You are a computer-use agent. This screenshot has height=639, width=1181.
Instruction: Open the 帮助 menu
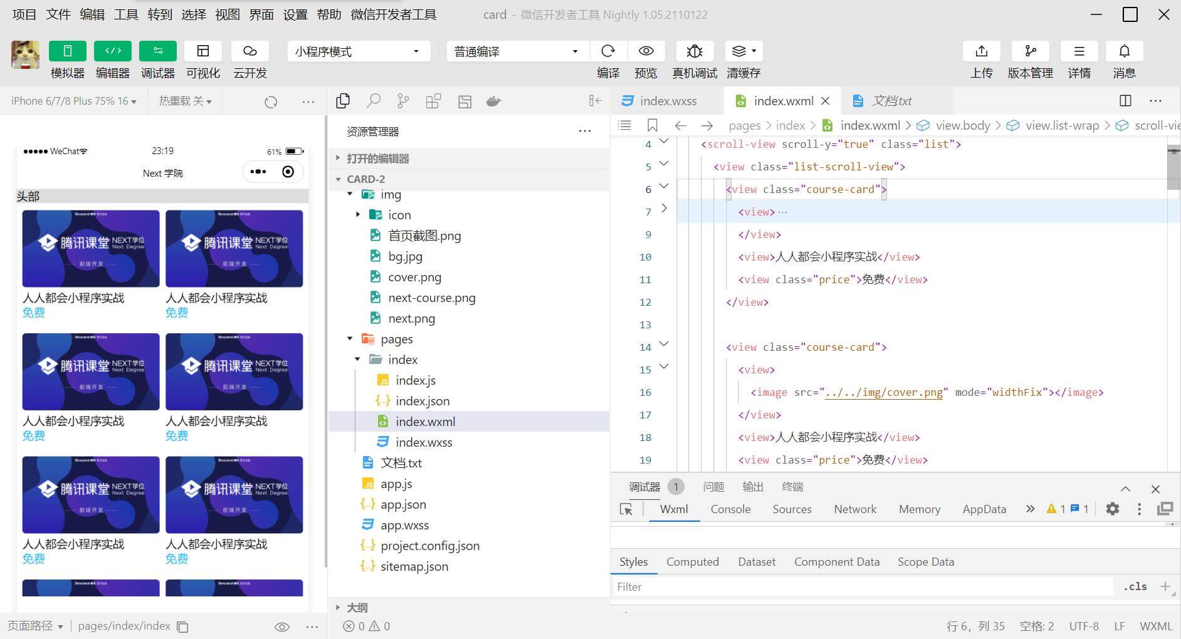pyautogui.click(x=329, y=14)
